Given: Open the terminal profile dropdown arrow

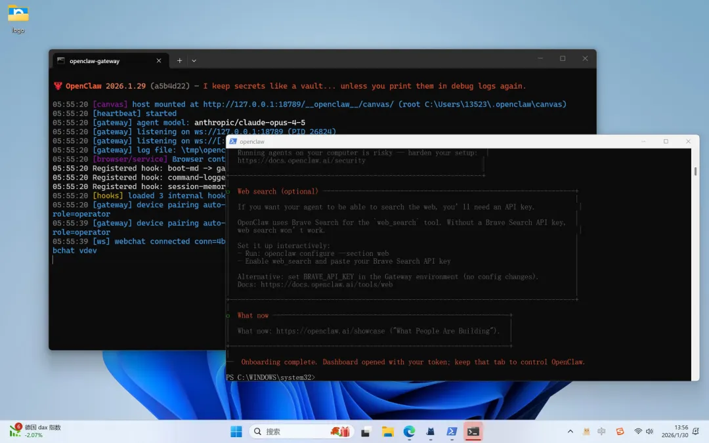Looking at the screenshot, I should [194, 60].
